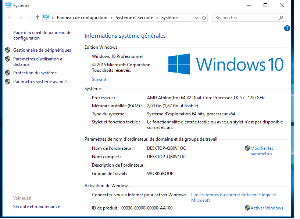Click the Rechercher search field
The image size is (300, 219).
click(249, 18)
